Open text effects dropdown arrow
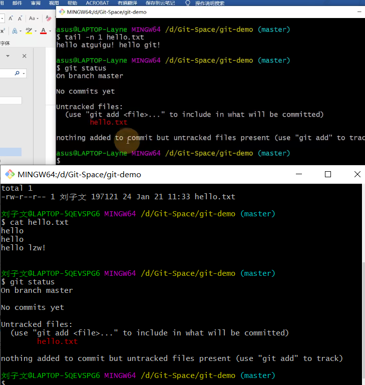The image size is (365, 385). coord(21,31)
